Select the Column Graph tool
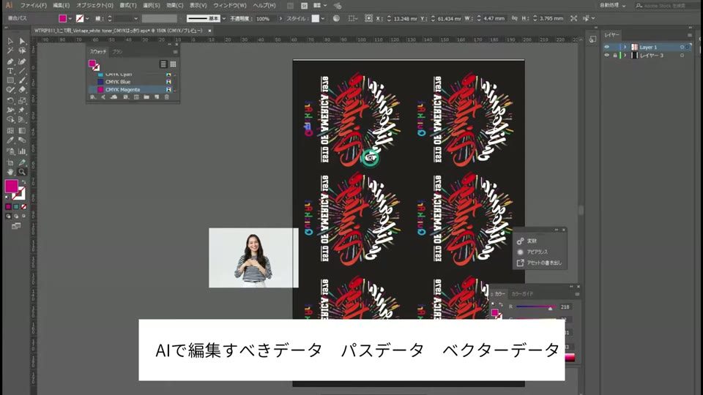 tap(22, 151)
